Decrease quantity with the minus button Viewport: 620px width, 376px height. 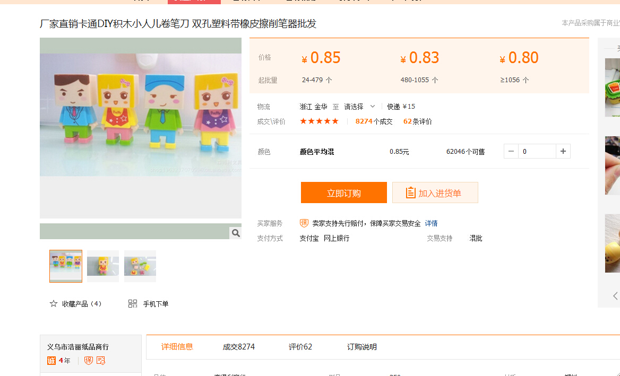tap(511, 152)
